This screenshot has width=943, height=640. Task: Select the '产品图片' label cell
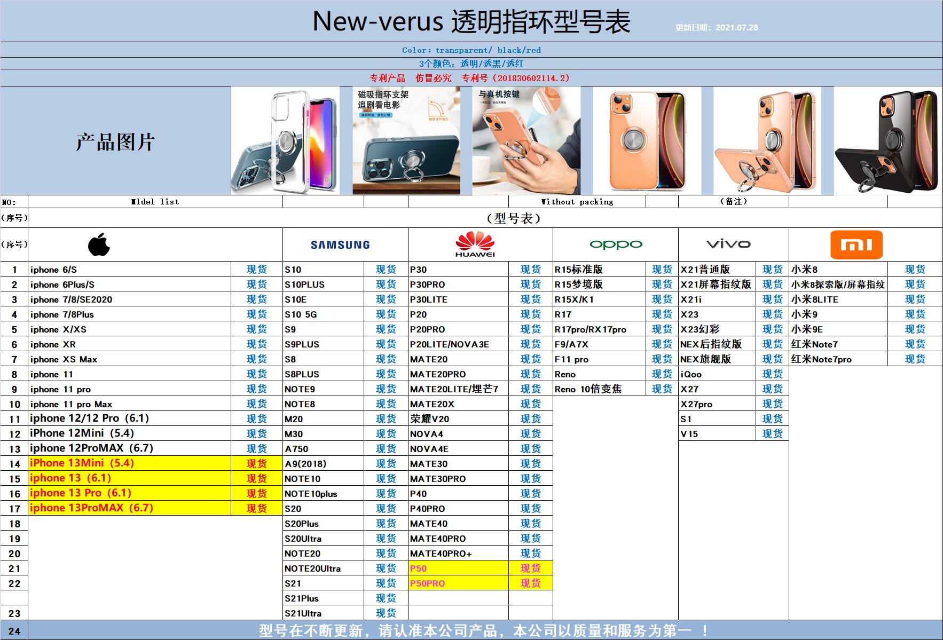click(115, 141)
